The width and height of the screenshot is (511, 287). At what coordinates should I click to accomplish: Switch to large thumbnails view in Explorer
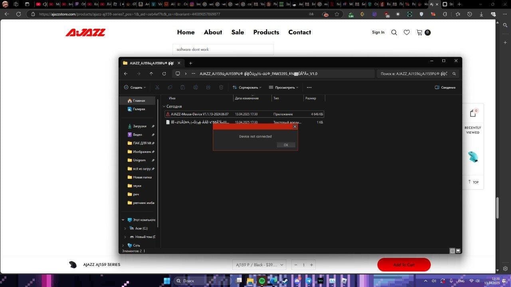pyautogui.click(x=458, y=251)
